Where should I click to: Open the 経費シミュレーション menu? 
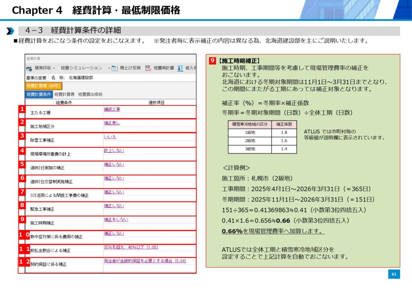point(81,68)
